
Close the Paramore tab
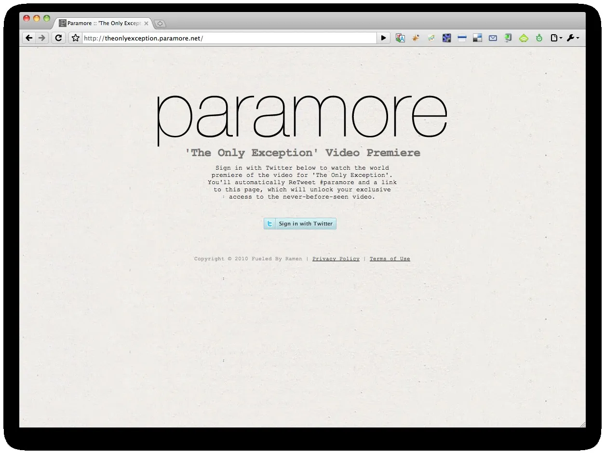146,23
